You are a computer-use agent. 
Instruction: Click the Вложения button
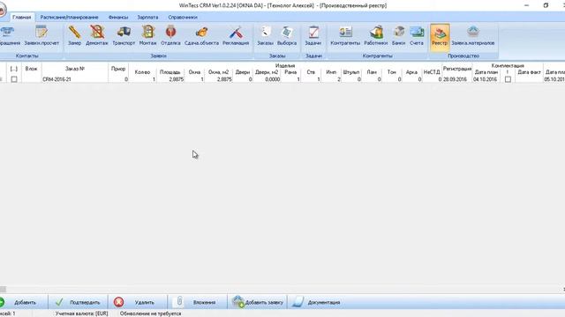pos(197,302)
